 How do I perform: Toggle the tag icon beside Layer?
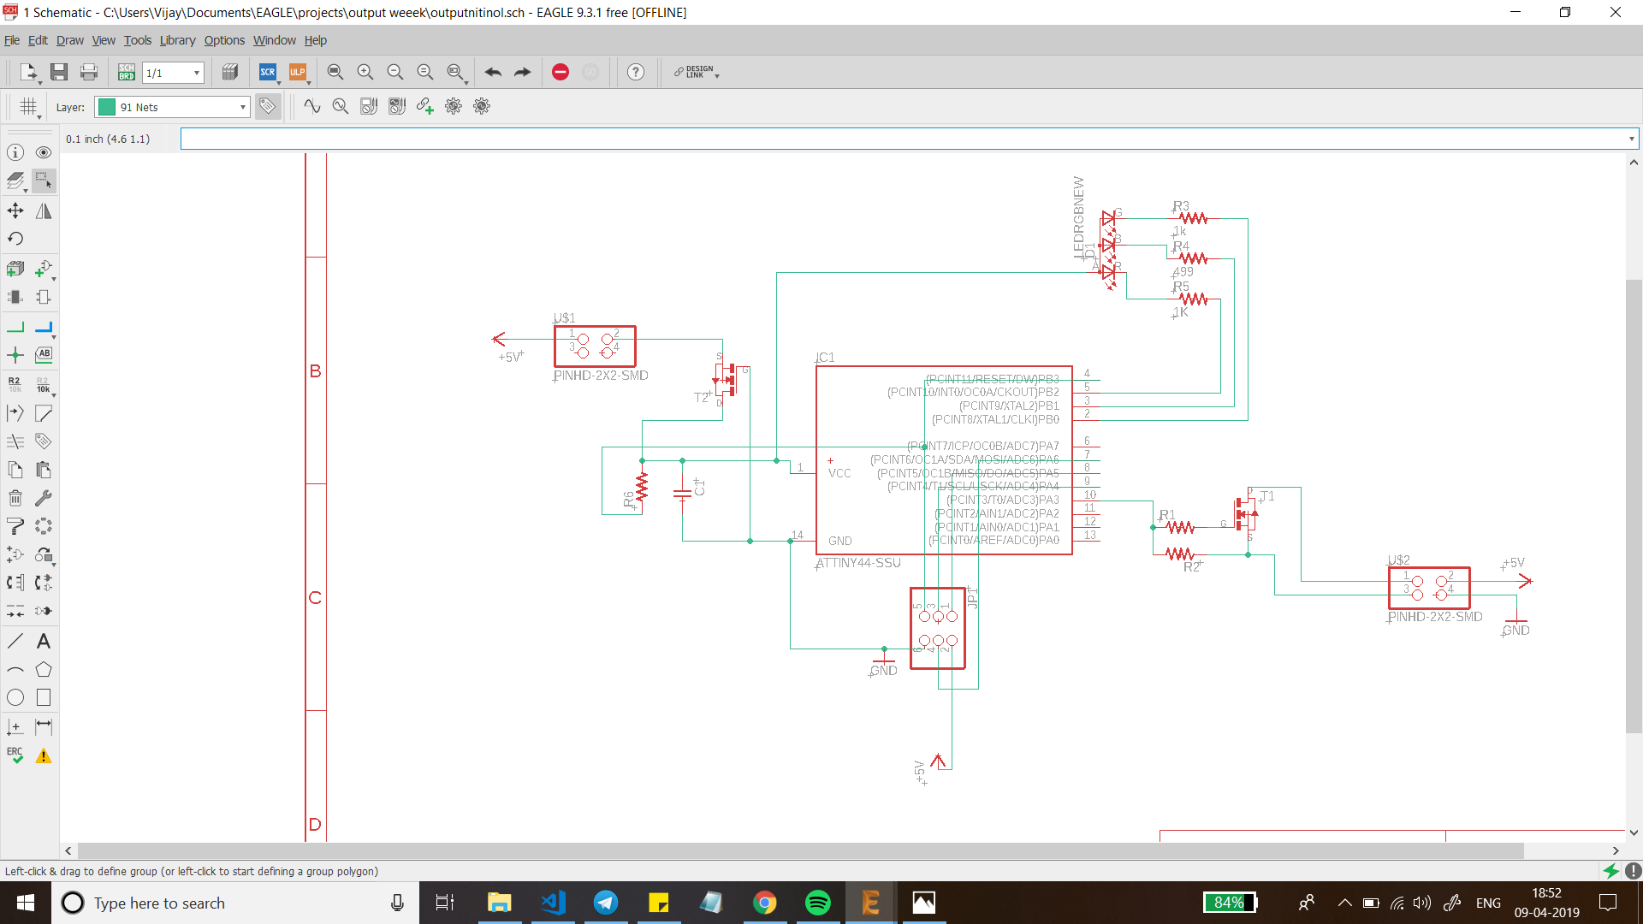tap(268, 106)
